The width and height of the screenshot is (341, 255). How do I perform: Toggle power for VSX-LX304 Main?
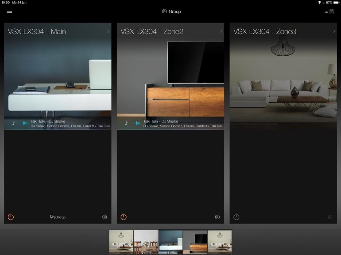[x=11, y=217]
